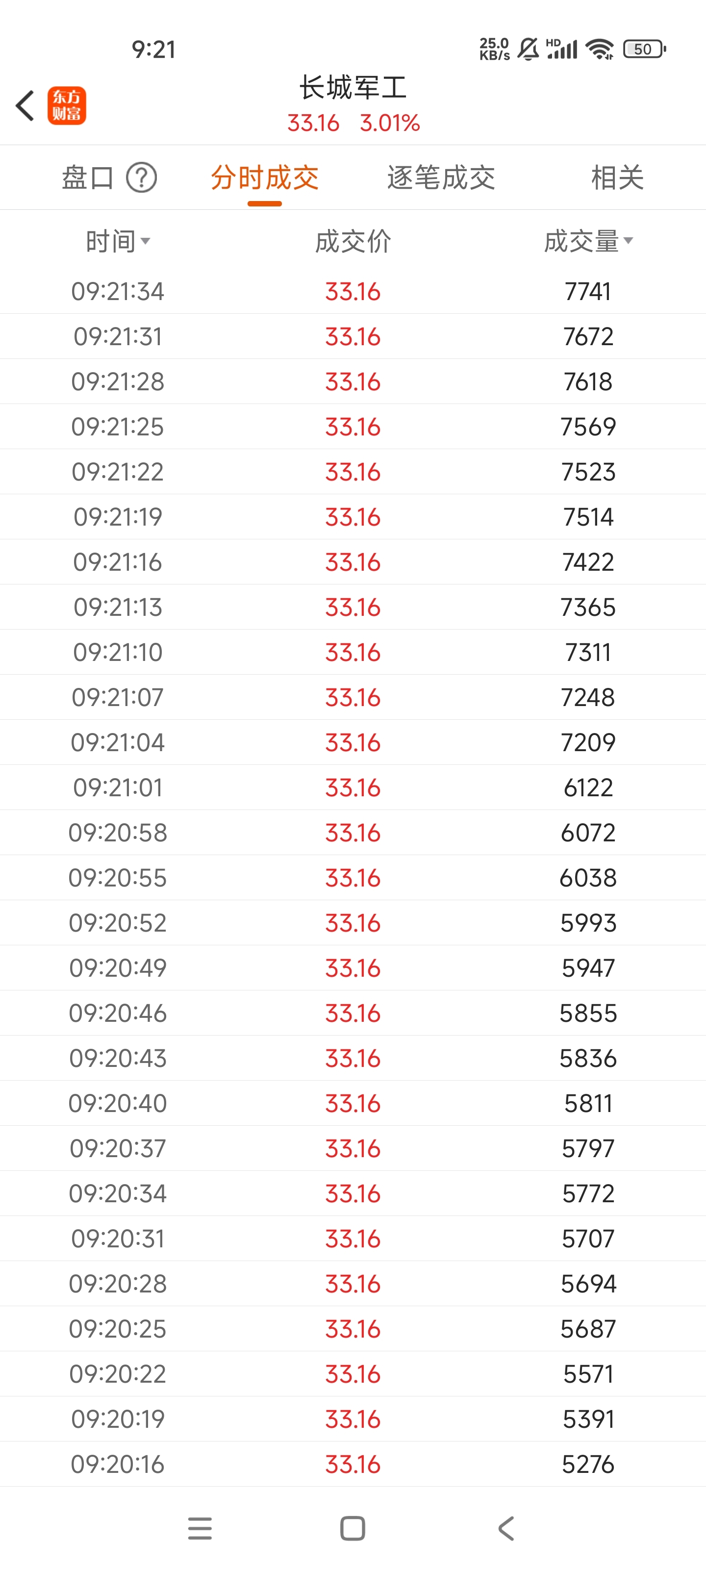Select the 分时成交 tab
The height and width of the screenshot is (1569, 706).
pyautogui.click(x=264, y=178)
